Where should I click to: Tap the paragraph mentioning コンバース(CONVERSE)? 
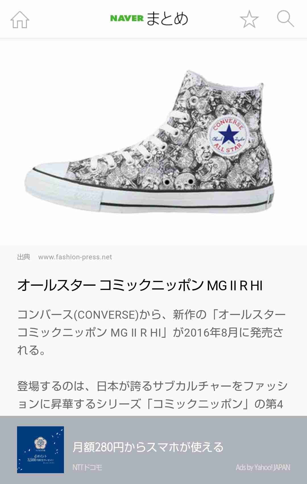[152, 332]
